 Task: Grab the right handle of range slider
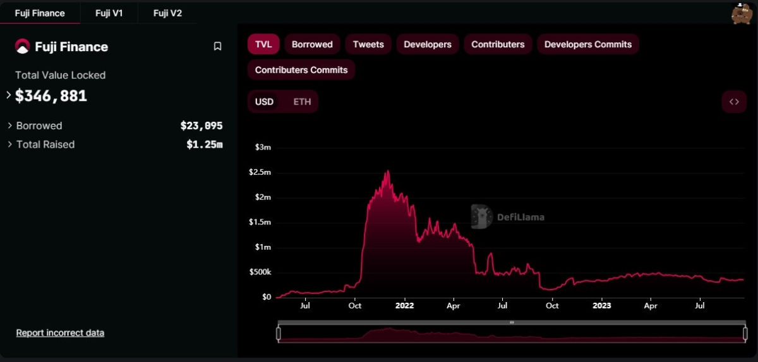745,334
